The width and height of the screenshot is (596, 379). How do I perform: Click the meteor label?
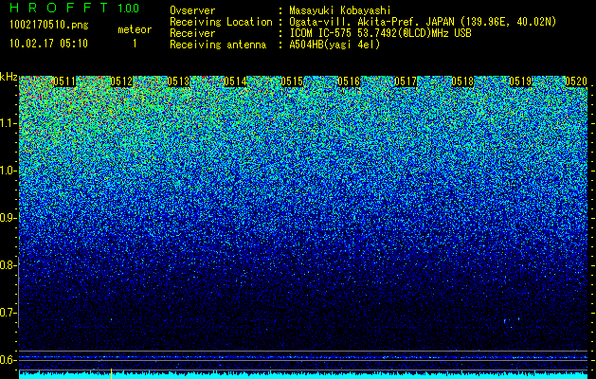pos(135,29)
